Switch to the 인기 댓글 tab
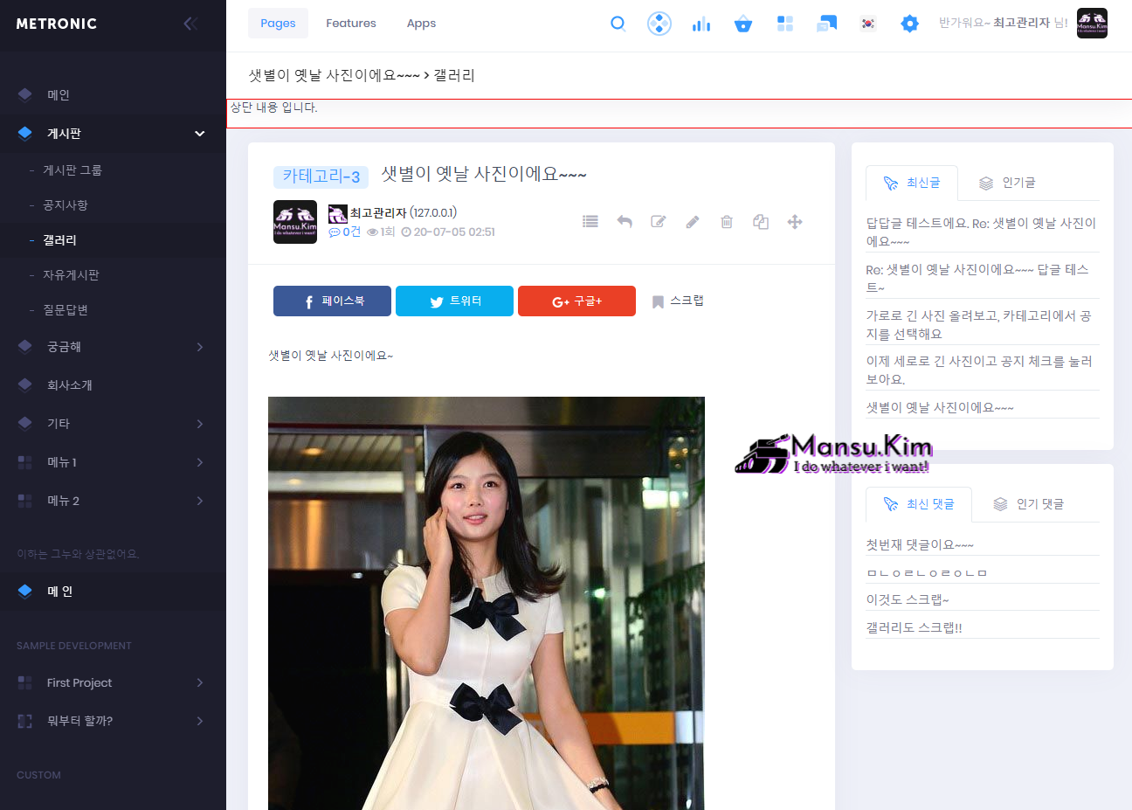 point(1029,504)
